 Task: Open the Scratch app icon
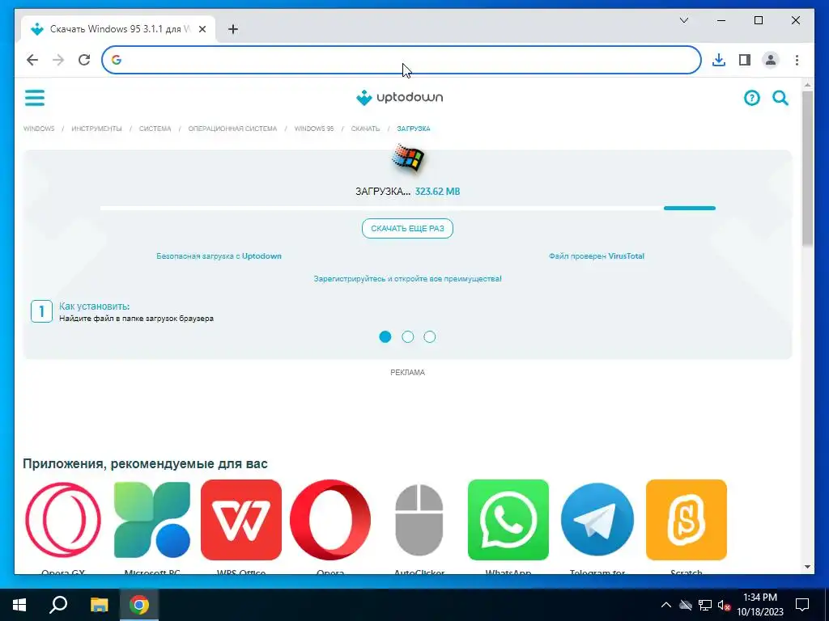coord(687,520)
